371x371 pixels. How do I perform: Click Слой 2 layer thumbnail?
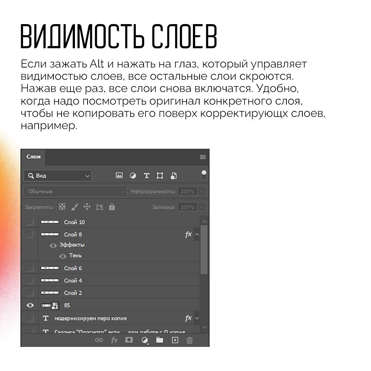point(50,293)
